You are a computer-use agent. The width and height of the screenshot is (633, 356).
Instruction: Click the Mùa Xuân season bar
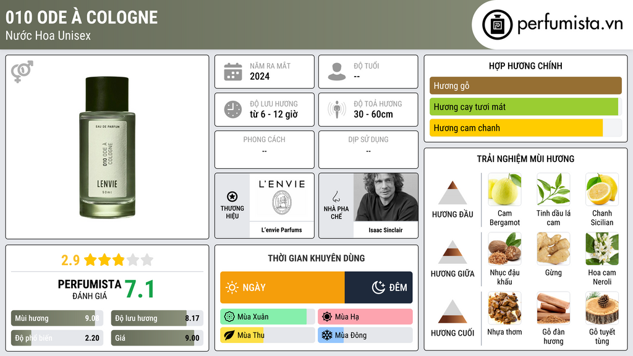(x=267, y=317)
